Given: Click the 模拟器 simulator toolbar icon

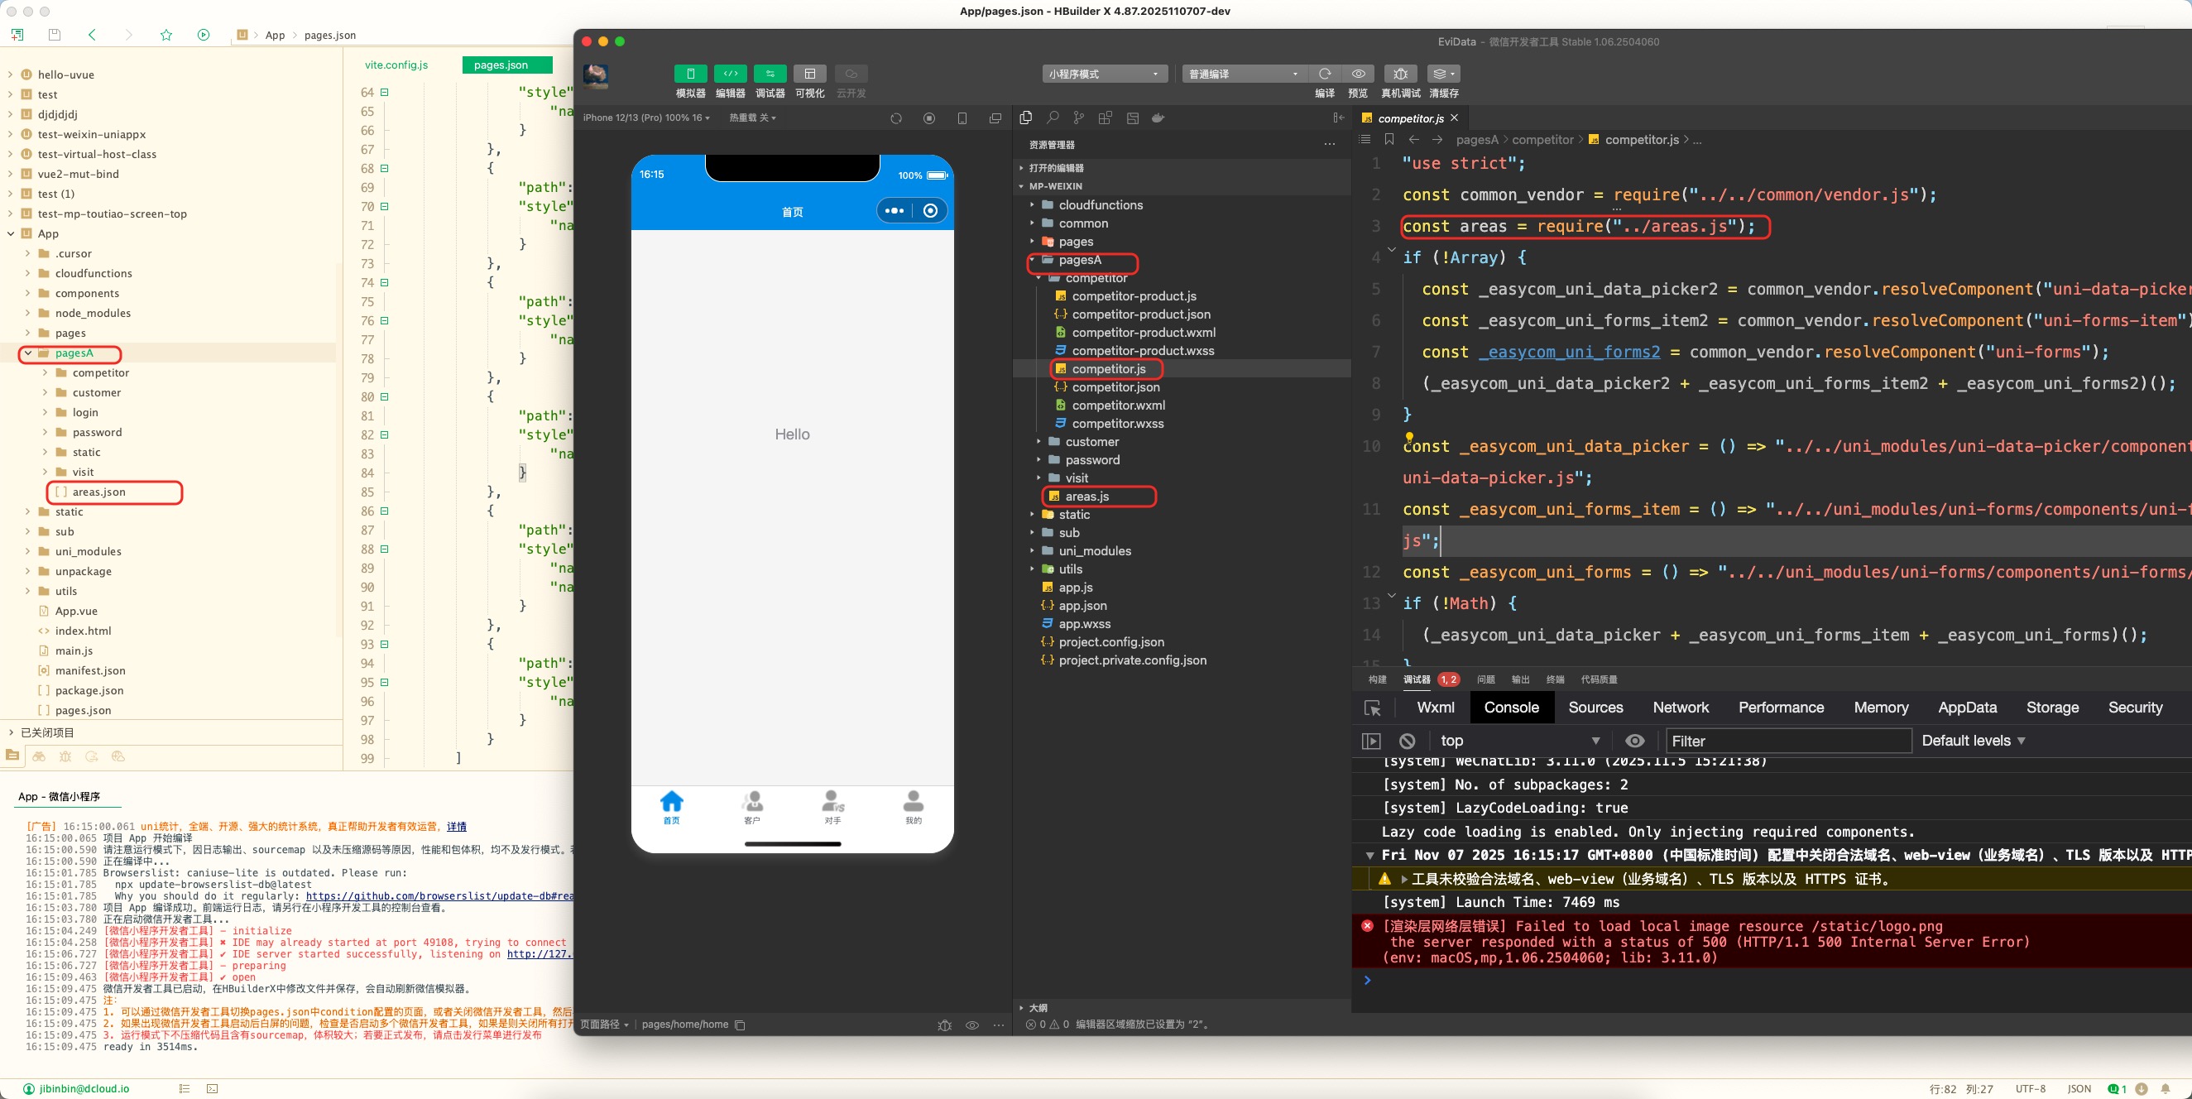Looking at the screenshot, I should tap(690, 74).
